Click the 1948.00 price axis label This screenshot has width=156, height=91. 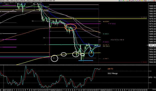[152, 57]
